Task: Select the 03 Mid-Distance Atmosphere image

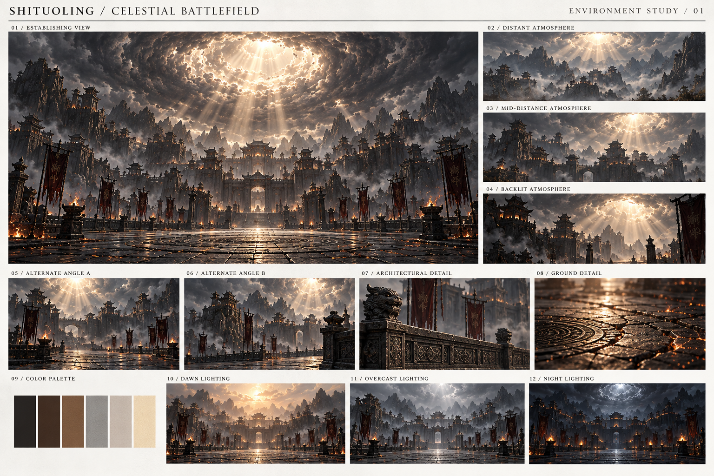Action: tap(594, 147)
